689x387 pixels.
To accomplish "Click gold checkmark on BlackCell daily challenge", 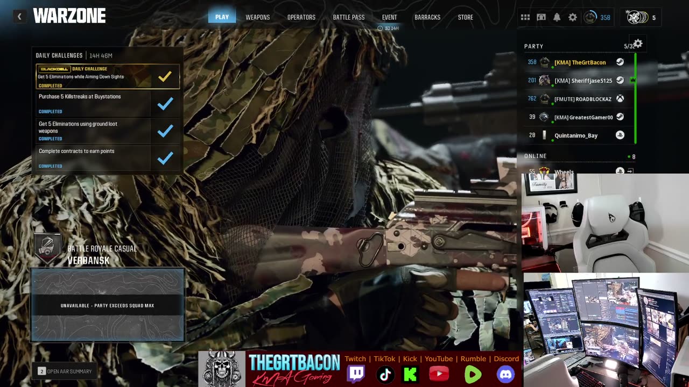I will (x=165, y=76).
